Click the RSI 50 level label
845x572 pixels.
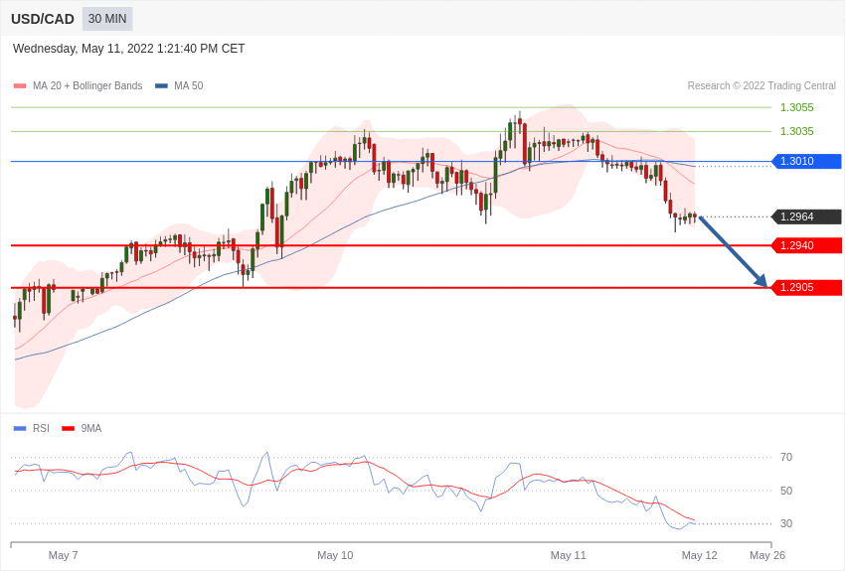click(786, 491)
